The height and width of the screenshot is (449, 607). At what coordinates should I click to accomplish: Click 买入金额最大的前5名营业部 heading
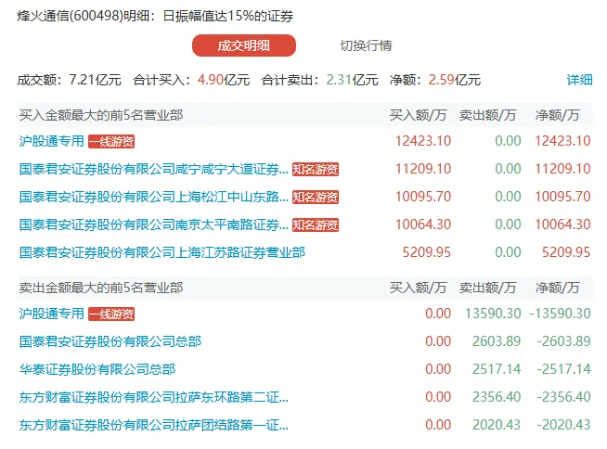(100, 115)
